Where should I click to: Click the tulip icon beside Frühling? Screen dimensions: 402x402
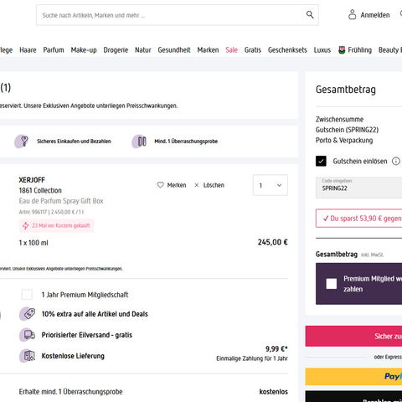342,49
